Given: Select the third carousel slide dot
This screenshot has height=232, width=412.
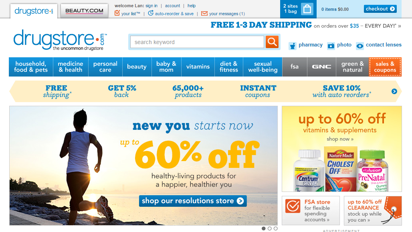Looking at the screenshot, I should click(276, 228).
